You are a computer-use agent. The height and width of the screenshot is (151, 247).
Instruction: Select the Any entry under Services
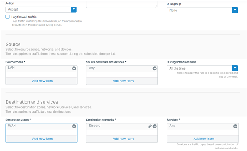click(173, 126)
